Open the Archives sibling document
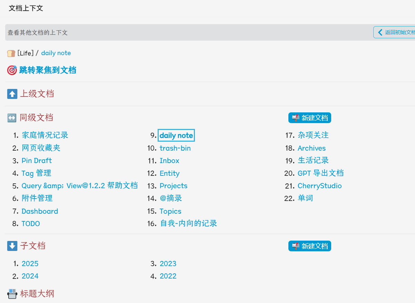415x303 pixels. 312,148
